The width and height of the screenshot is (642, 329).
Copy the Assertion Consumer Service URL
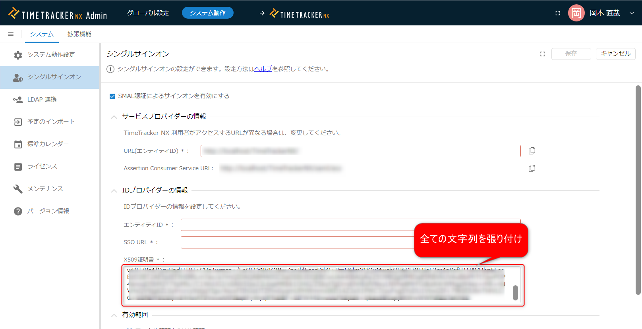tap(532, 168)
